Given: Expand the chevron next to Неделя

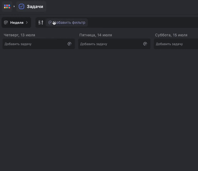Looking at the screenshot, I should pyautogui.click(x=27, y=22).
